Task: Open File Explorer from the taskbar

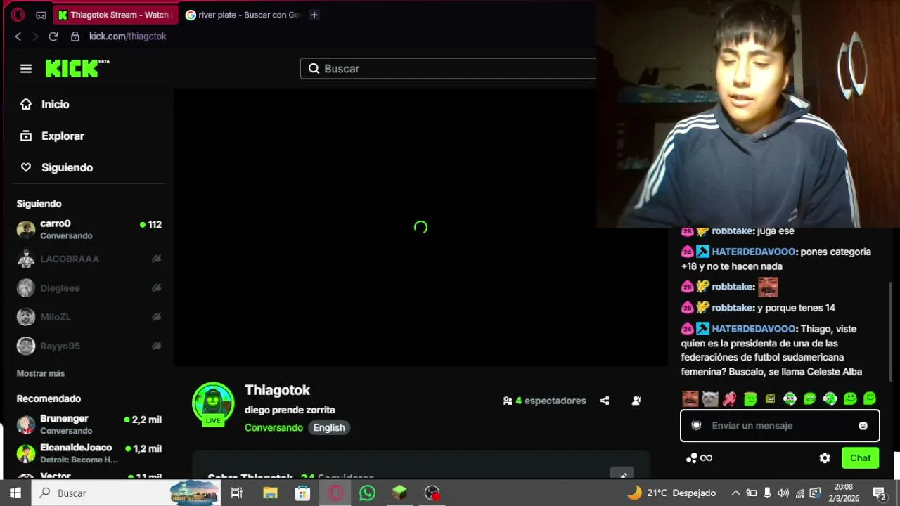Action: [270, 493]
